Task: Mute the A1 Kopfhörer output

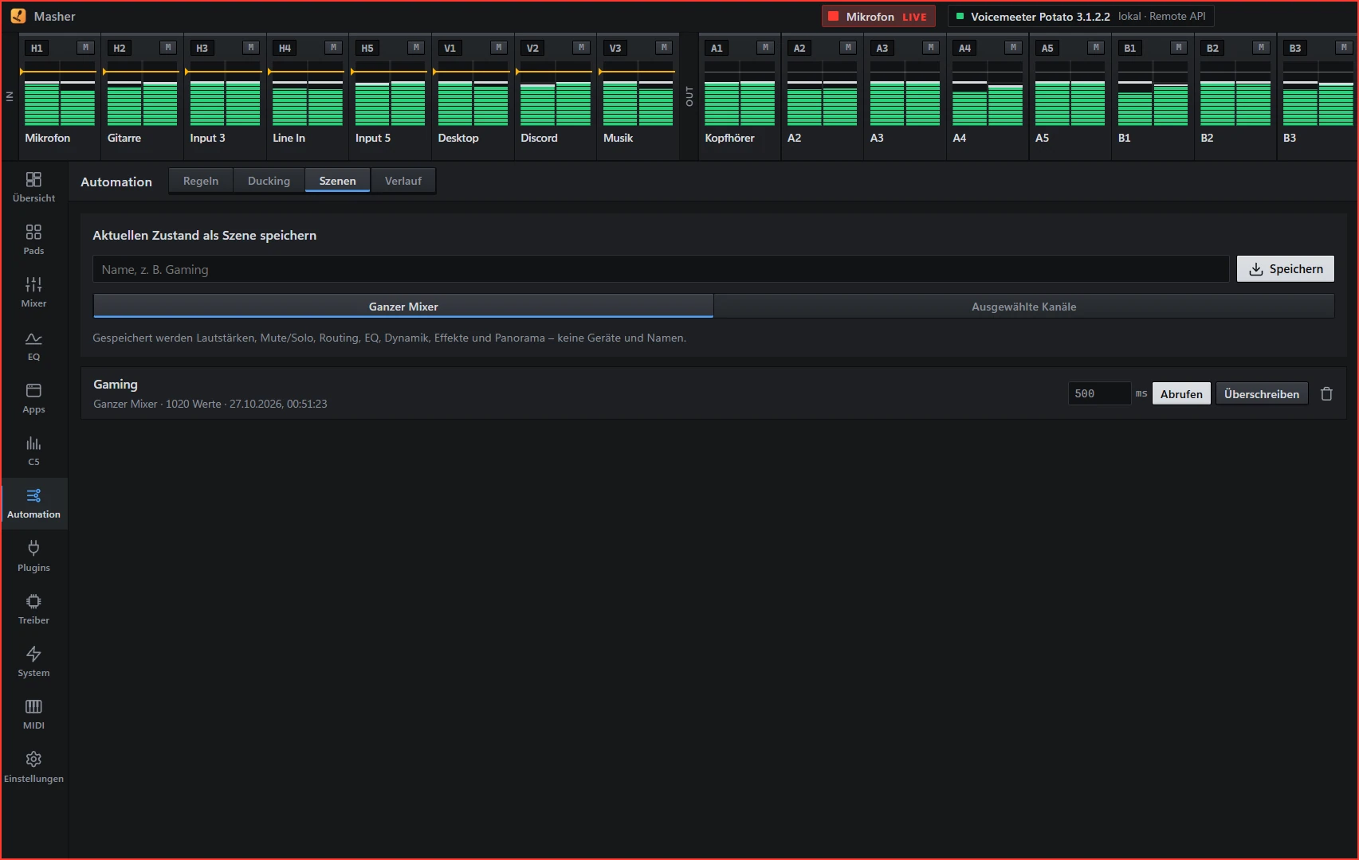Action: [766, 48]
